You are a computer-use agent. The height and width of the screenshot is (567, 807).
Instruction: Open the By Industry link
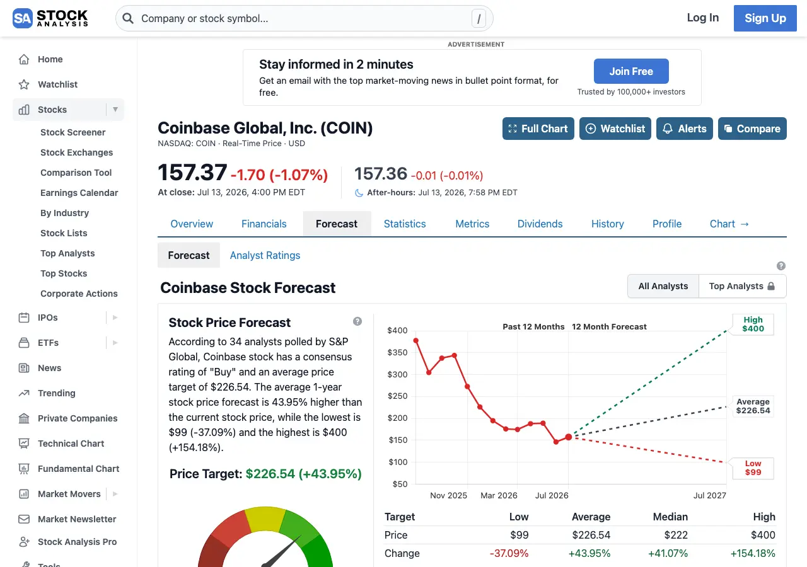(65, 213)
